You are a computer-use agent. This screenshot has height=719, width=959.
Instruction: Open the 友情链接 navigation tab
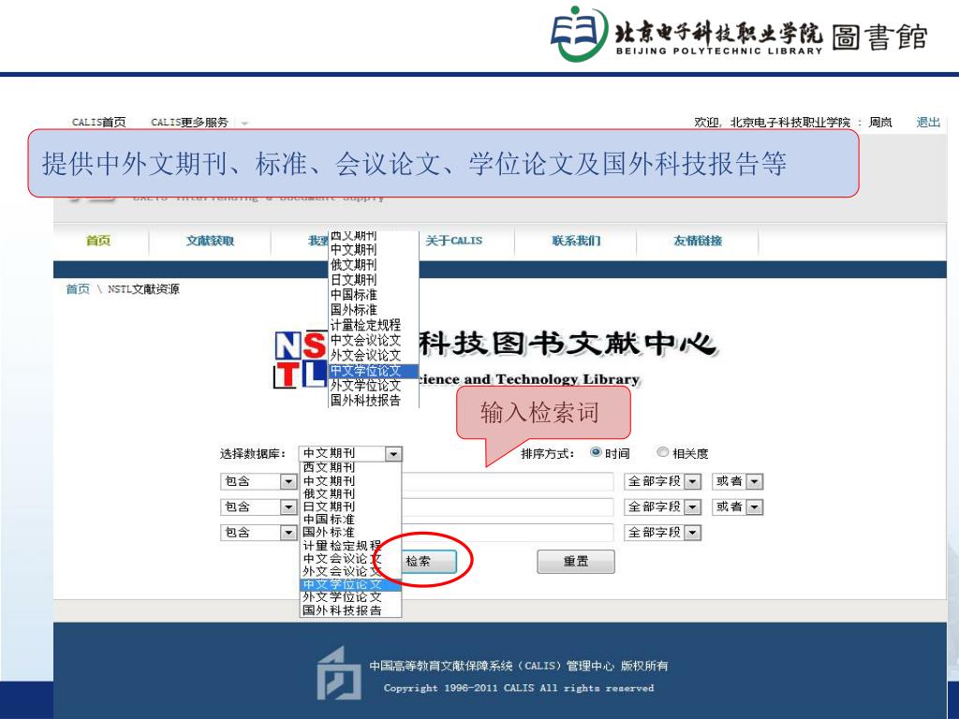tap(698, 241)
